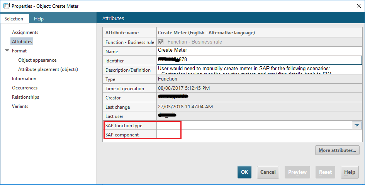Open Object appearance under Format
This screenshot has height=185, width=365.
point(37,60)
